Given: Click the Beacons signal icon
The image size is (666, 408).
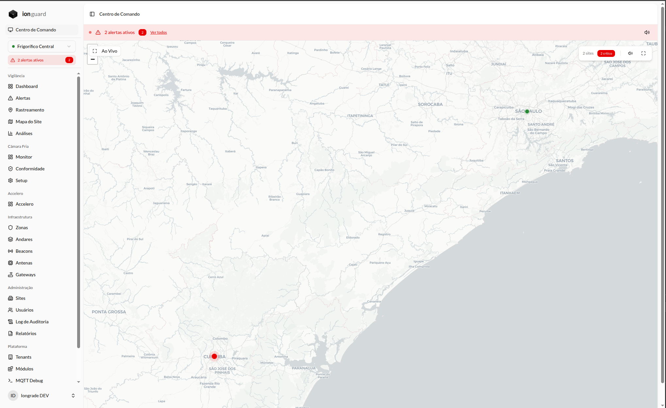Looking at the screenshot, I should pyautogui.click(x=10, y=251).
